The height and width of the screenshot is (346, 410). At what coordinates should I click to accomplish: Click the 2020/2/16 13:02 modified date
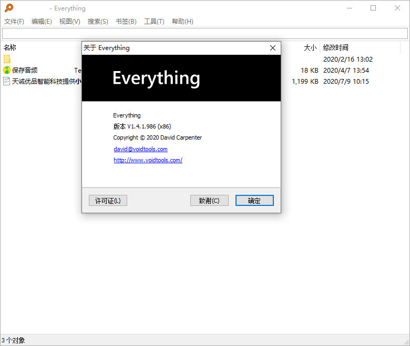[348, 59]
